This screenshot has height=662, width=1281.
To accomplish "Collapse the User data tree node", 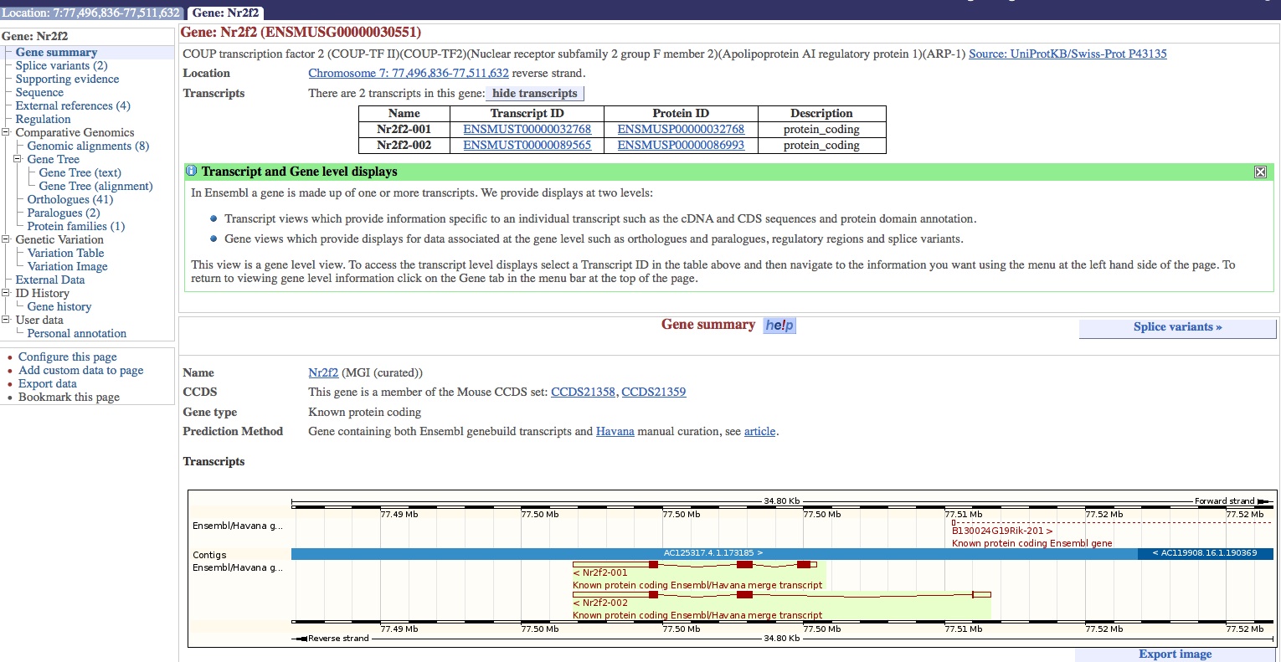I will 7,320.
